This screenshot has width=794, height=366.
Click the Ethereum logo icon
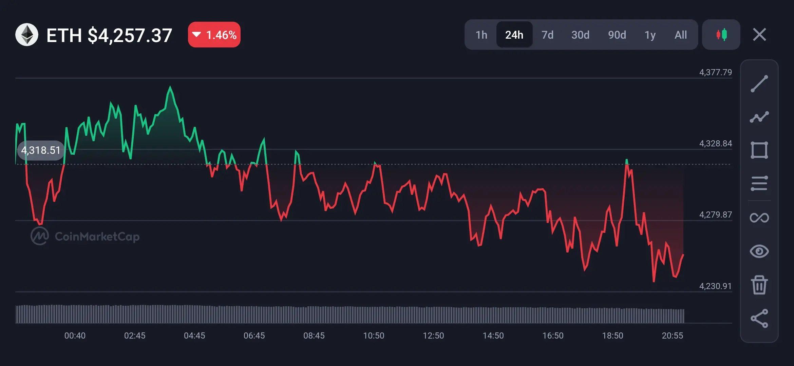point(27,35)
